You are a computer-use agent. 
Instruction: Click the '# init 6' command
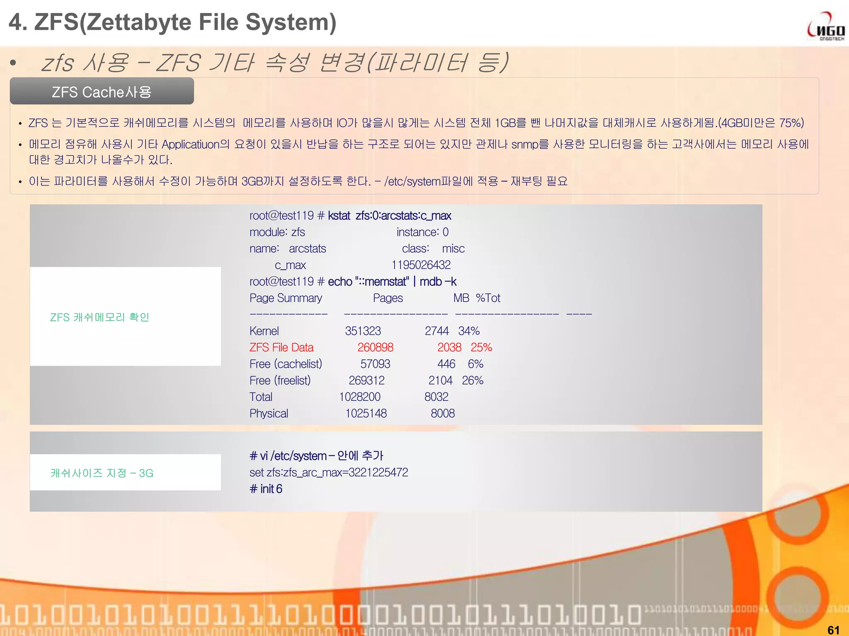266,489
